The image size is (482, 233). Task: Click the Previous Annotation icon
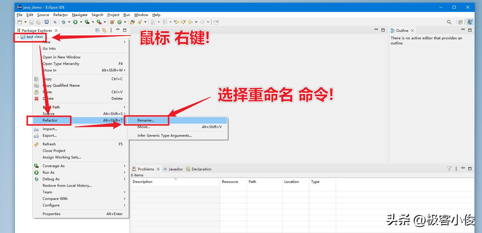click(165, 22)
